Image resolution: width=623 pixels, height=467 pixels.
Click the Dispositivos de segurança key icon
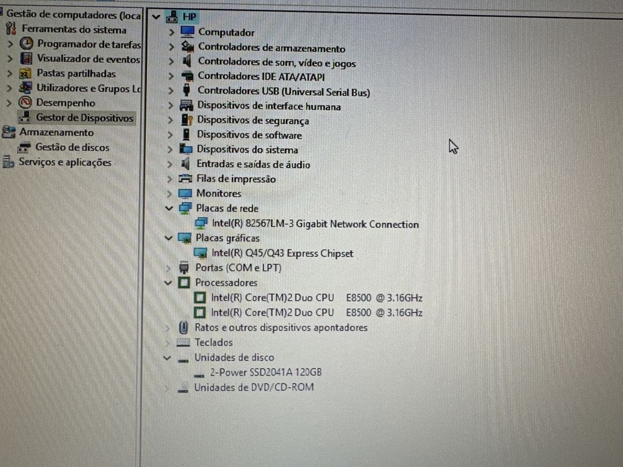pyautogui.click(x=186, y=120)
